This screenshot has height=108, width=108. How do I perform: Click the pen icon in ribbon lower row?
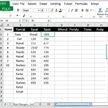coord(24,16)
